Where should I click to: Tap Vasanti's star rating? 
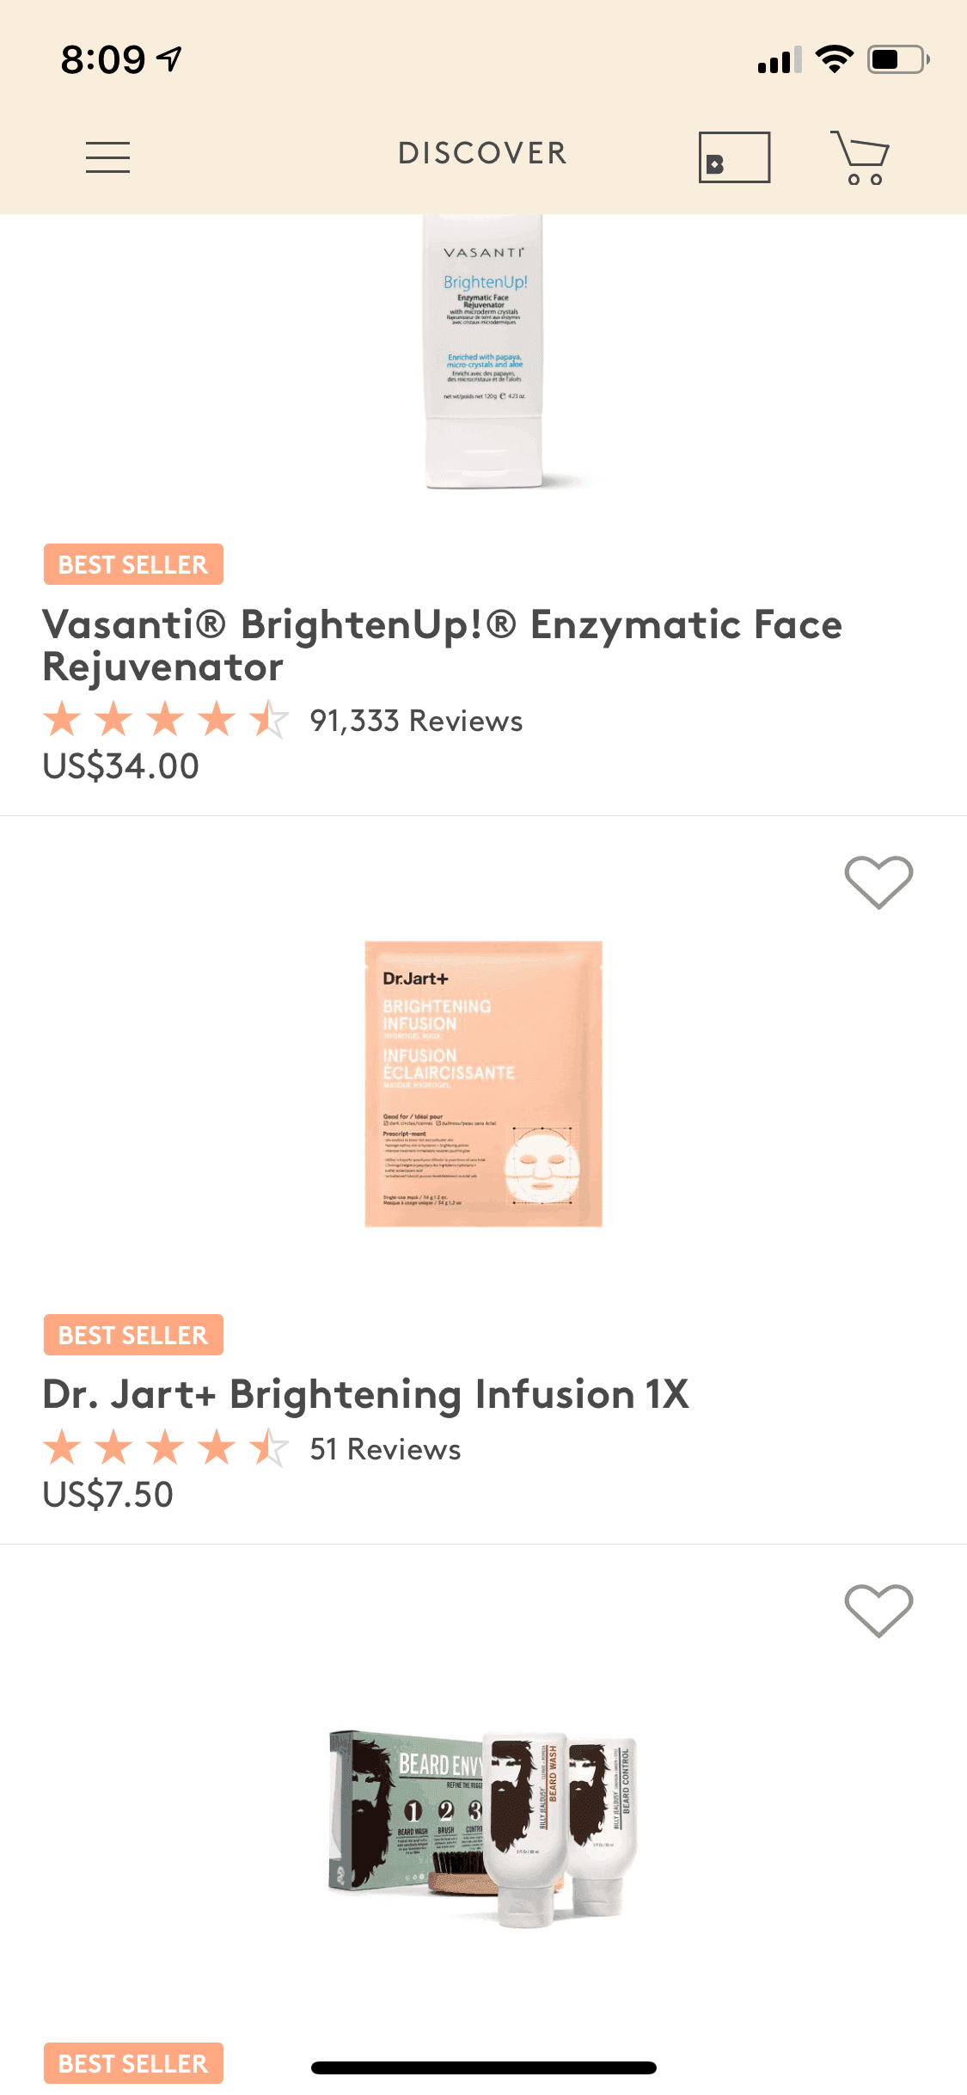tap(165, 720)
